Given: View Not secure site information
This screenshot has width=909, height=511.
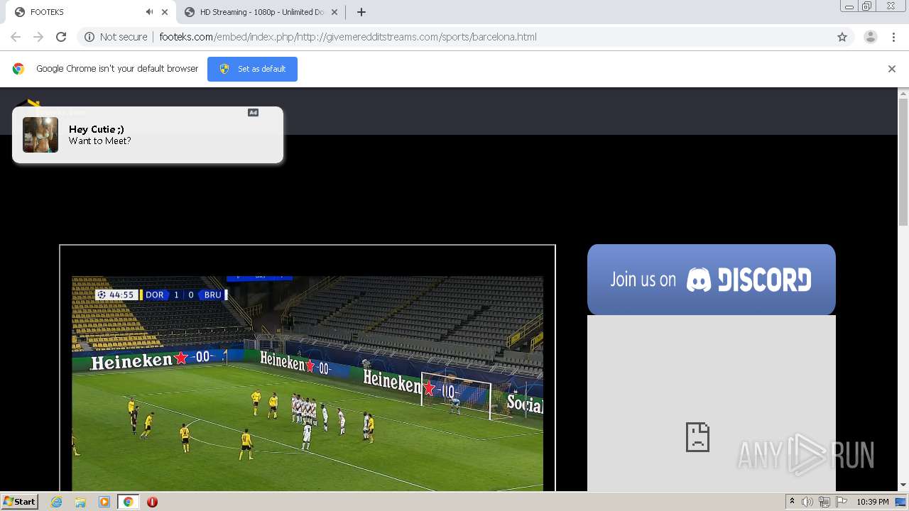Looking at the screenshot, I should point(116,37).
